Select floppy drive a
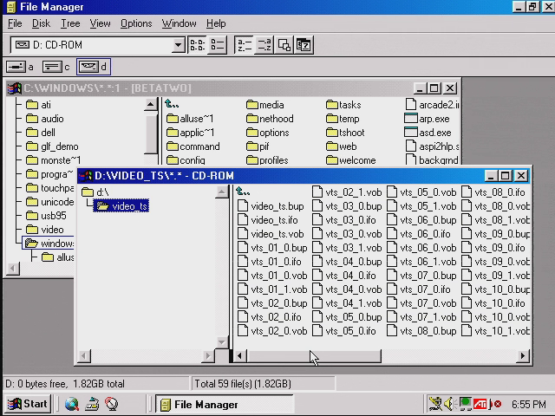The height and width of the screenshot is (416, 555). tap(20, 67)
